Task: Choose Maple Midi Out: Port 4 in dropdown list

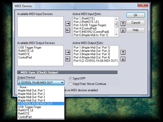Action: tap(41, 100)
